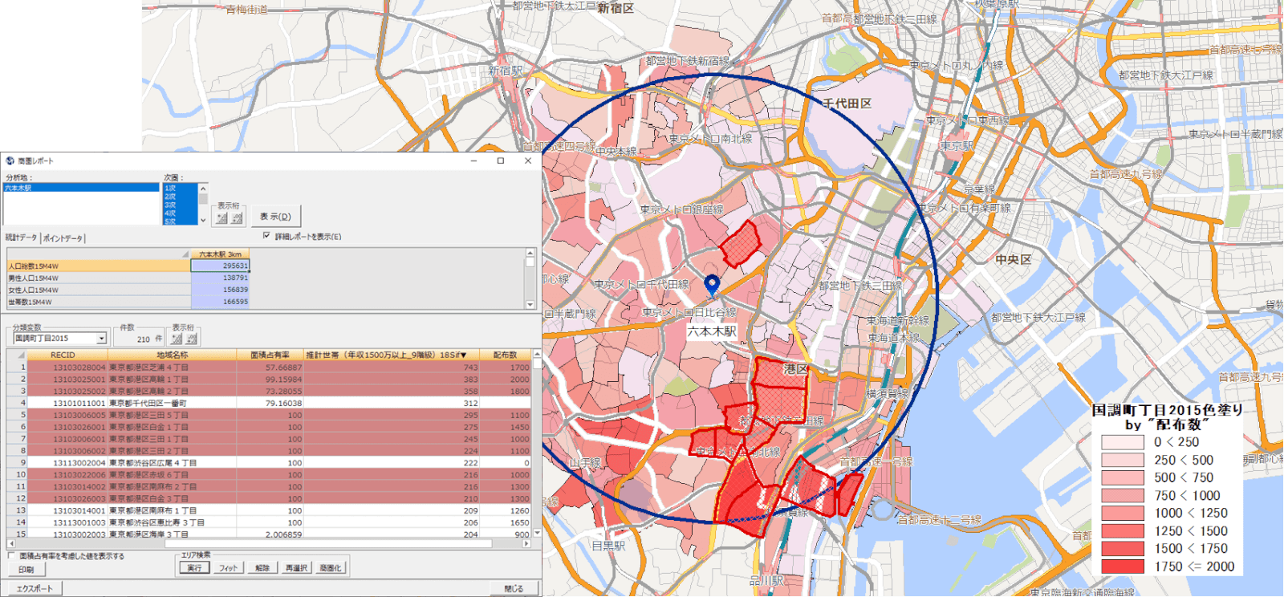
Task: Maximize the 商圏レポート window
Action: [501, 161]
